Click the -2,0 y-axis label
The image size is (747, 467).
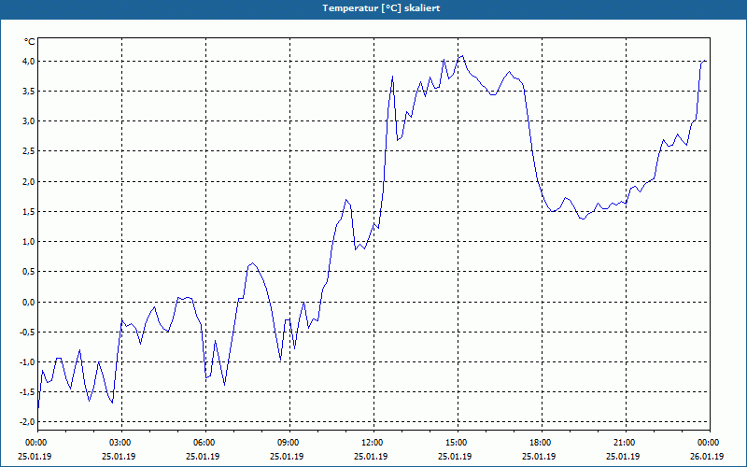27,422
